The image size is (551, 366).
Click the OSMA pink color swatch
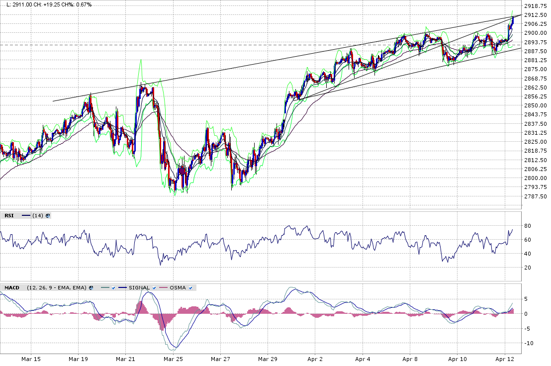coord(164,288)
